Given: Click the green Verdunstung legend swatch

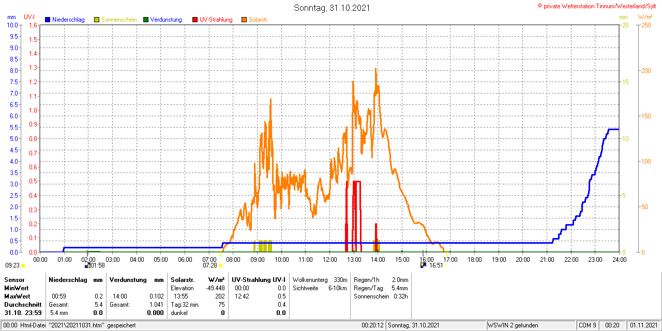Looking at the screenshot, I should pyautogui.click(x=146, y=20).
